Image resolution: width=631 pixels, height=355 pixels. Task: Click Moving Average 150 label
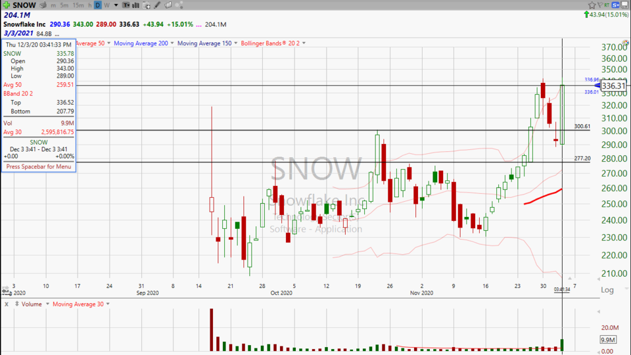pos(204,43)
